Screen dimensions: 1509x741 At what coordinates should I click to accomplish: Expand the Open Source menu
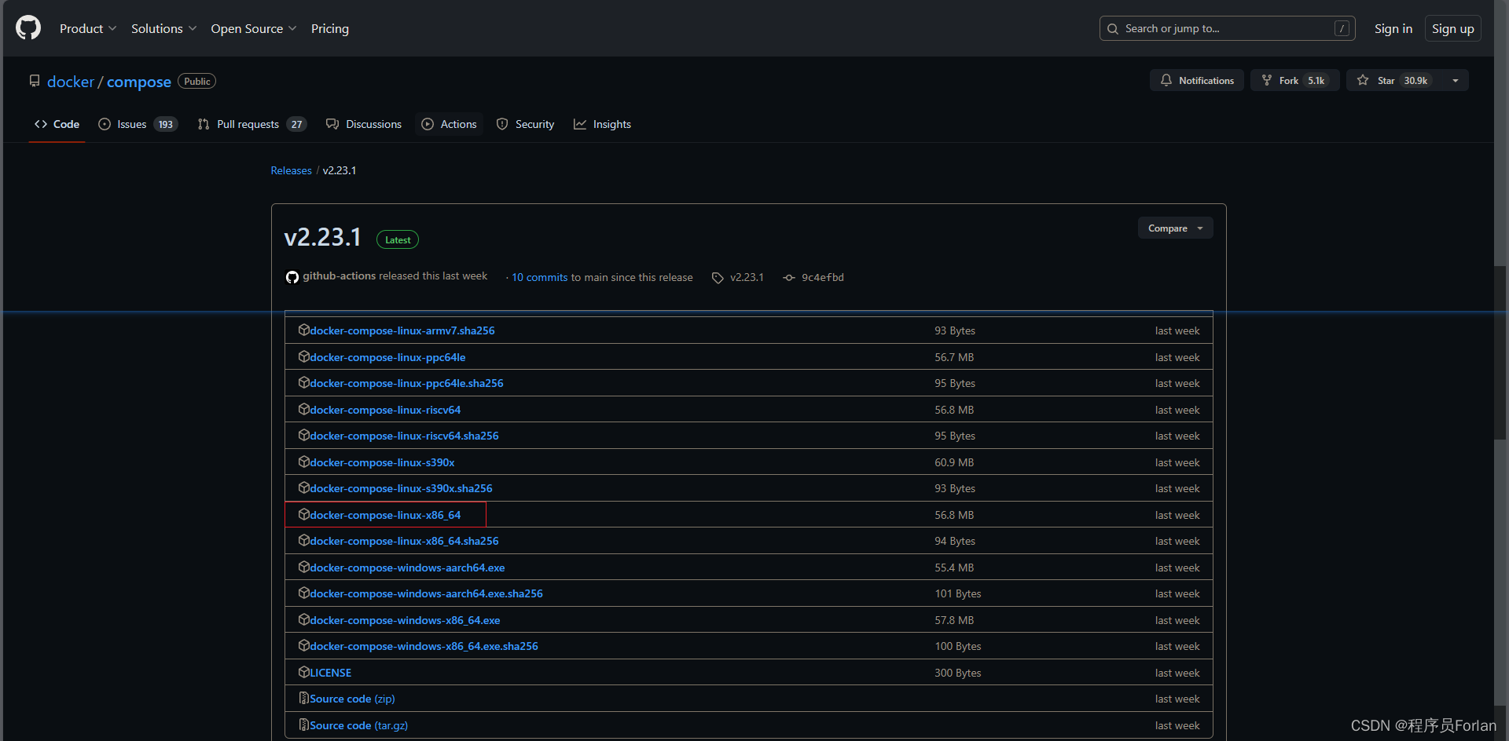point(253,29)
